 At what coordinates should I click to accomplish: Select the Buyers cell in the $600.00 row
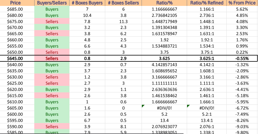(x=52, y=114)
